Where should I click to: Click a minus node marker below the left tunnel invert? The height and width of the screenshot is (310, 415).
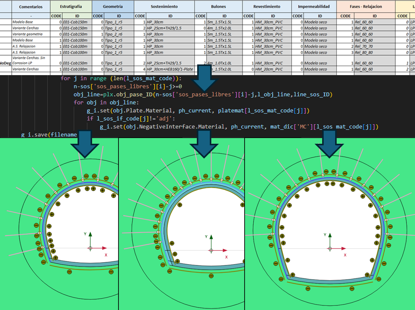click(x=69, y=272)
